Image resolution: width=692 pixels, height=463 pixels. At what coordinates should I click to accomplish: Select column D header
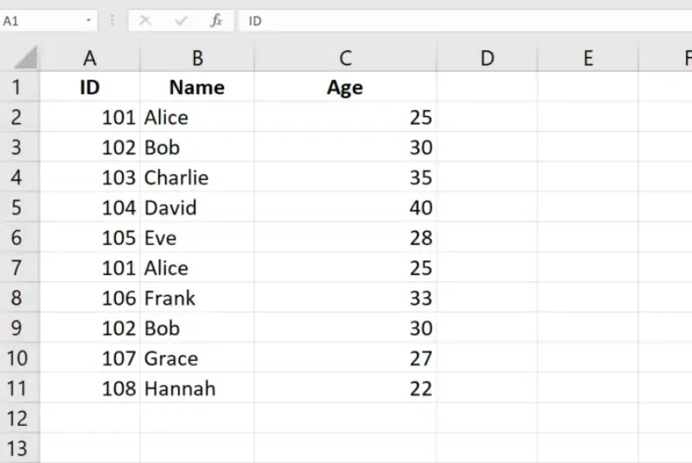(487, 58)
